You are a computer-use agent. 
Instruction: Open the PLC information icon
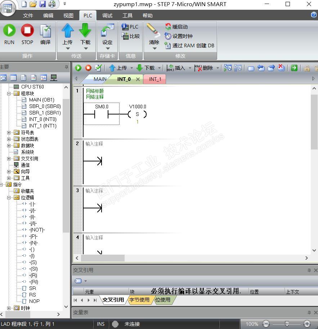[x=125, y=27]
